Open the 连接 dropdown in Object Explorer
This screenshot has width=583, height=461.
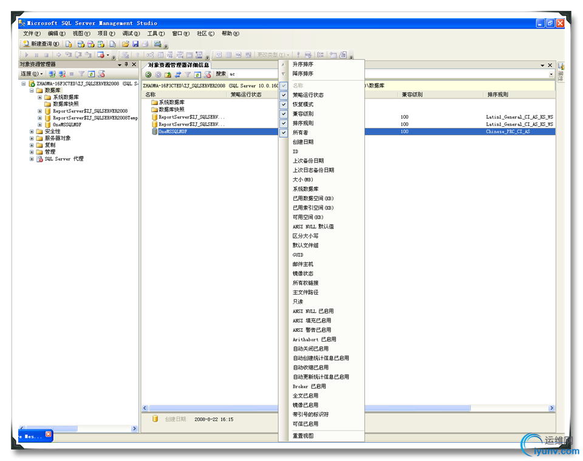[x=32, y=74]
